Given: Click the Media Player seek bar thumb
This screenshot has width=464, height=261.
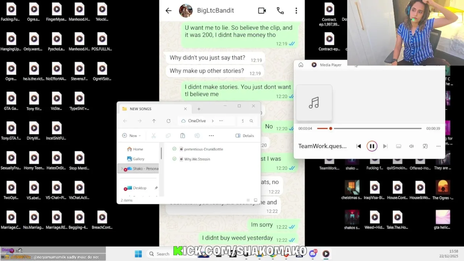Looking at the screenshot, I should pos(331,128).
